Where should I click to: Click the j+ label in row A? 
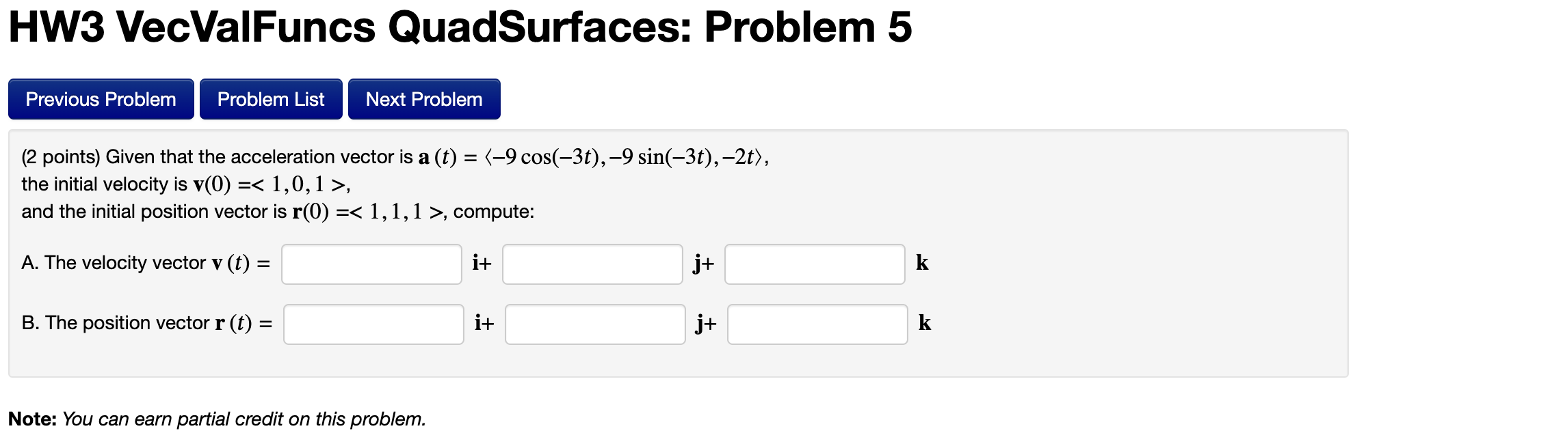pos(702,262)
